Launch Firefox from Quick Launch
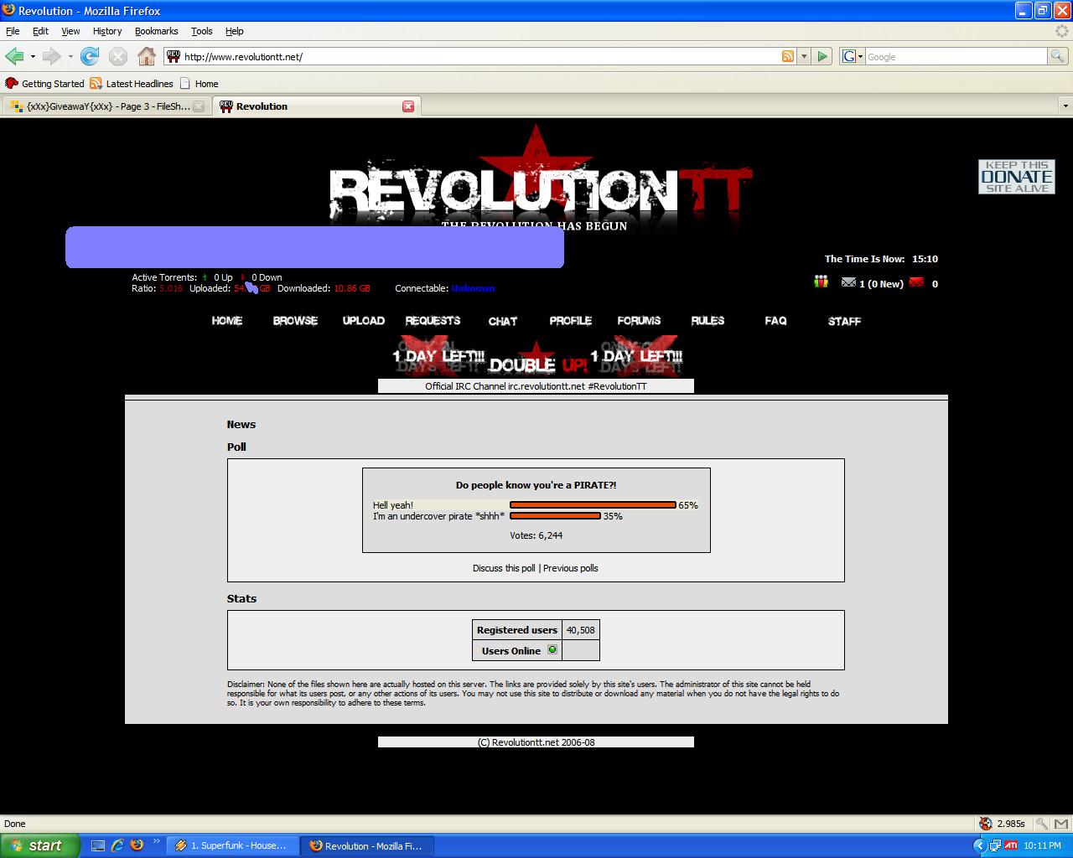 coord(137,845)
